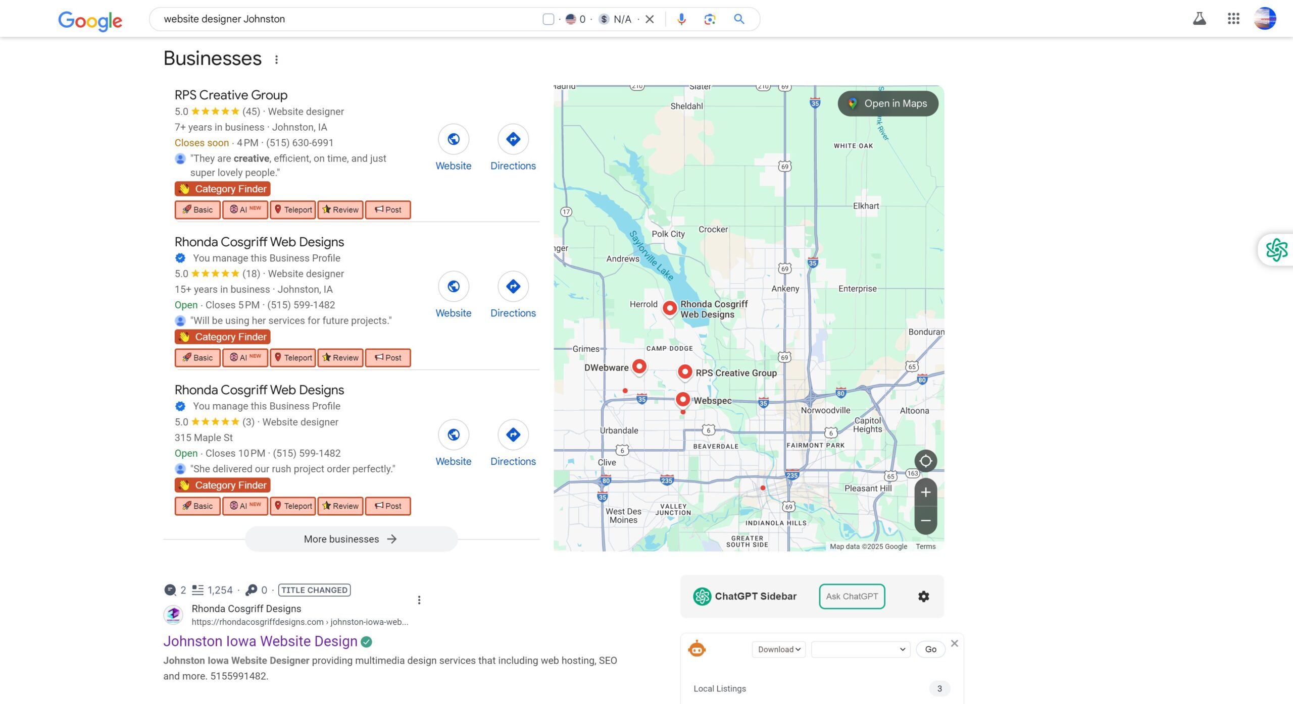Open RPS Creative Group listing title
Screen dimensions: 1293x704
tap(231, 95)
